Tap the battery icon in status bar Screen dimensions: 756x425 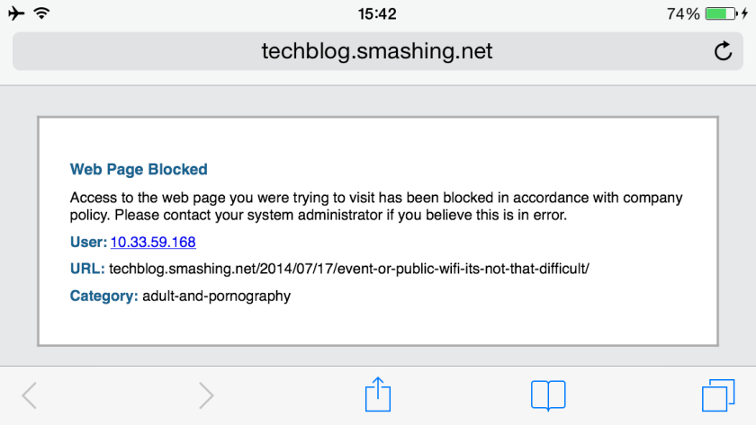pyautogui.click(x=722, y=13)
